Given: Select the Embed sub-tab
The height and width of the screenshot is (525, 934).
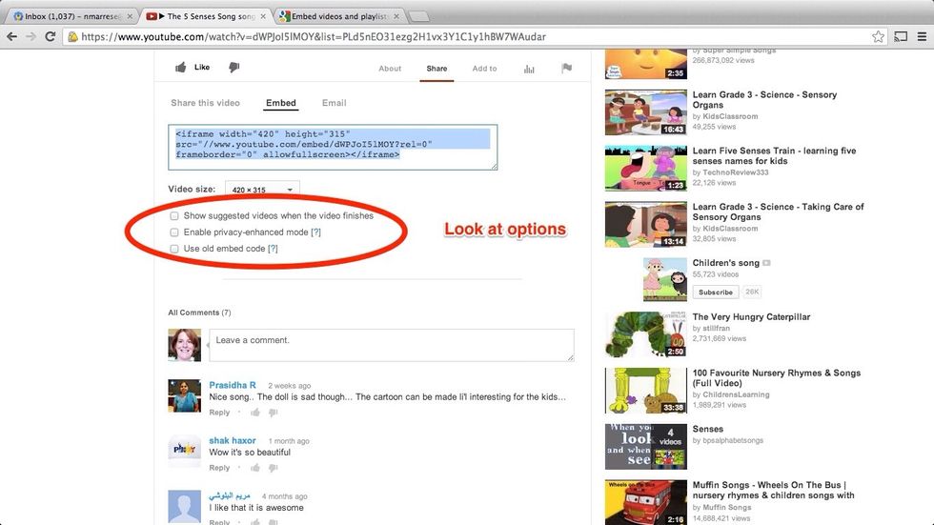Looking at the screenshot, I should [x=280, y=103].
